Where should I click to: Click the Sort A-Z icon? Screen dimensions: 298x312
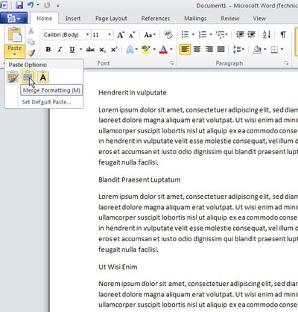click(x=267, y=34)
